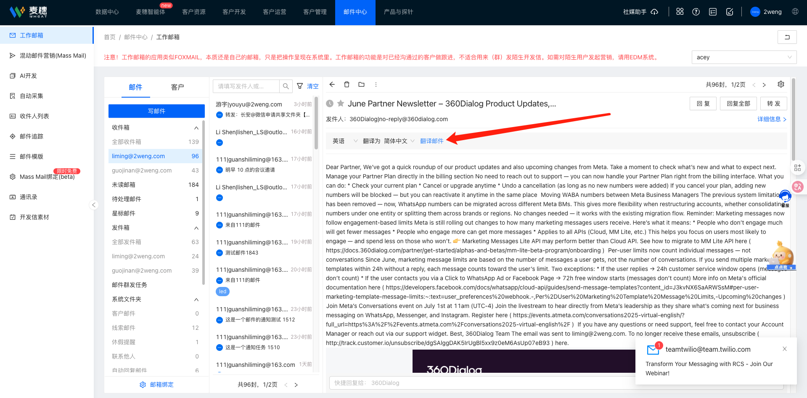Go to next page in mail list footer

(x=296, y=385)
